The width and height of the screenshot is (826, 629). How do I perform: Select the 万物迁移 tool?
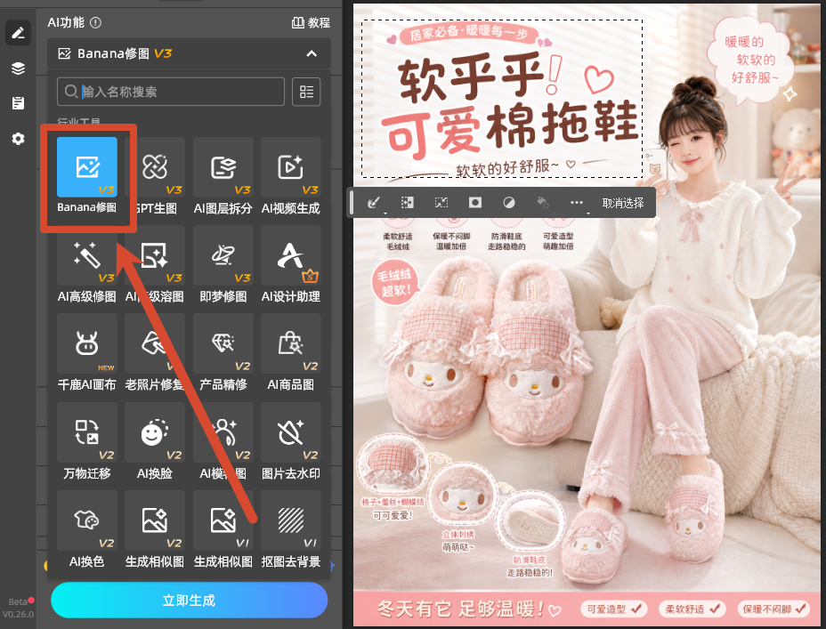(87, 441)
